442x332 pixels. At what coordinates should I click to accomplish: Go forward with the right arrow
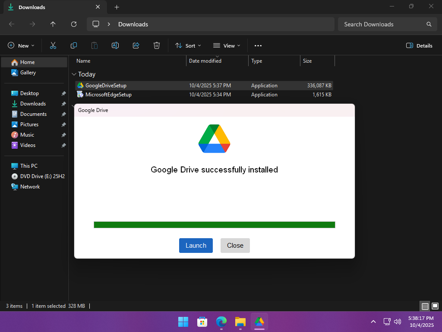click(x=32, y=24)
